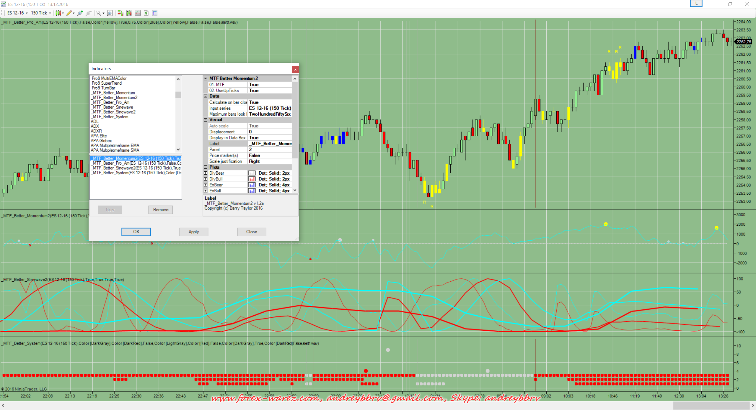This screenshot has height=410, width=756.
Task: Click the zoom frame icon
Action: (x=110, y=13)
